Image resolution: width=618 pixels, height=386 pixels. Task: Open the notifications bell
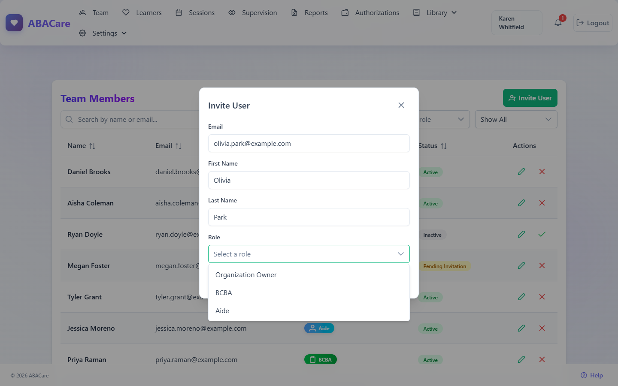coord(558,23)
